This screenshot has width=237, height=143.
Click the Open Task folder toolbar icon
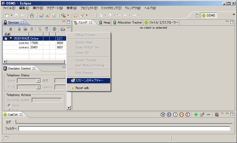76,15
